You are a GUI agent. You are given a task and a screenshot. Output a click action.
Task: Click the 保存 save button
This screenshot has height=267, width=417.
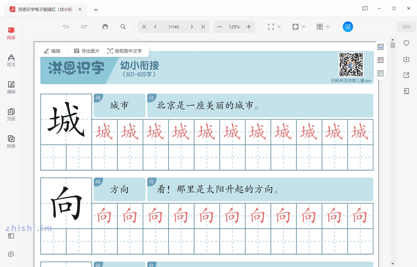click(406, 27)
